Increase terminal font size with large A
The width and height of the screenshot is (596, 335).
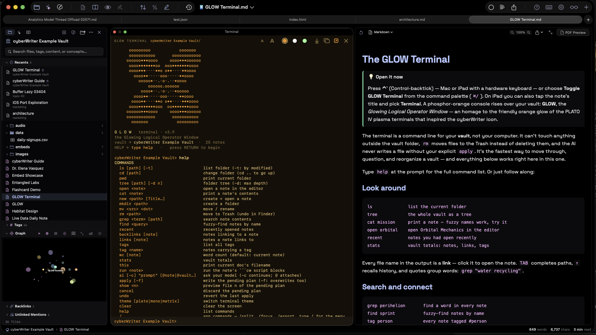[x=272, y=41]
